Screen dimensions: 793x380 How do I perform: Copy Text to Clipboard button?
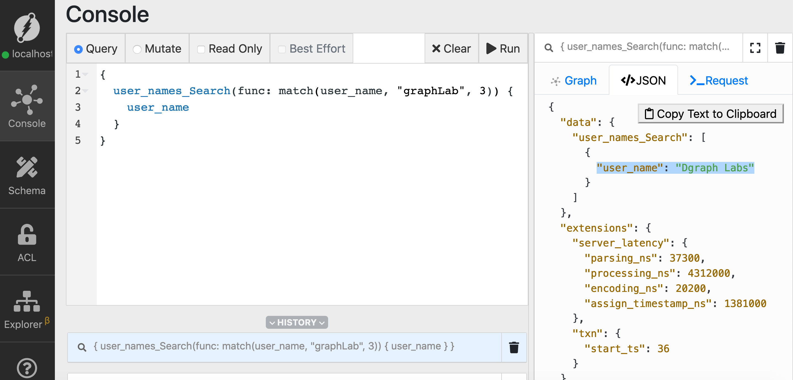(x=711, y=114)
